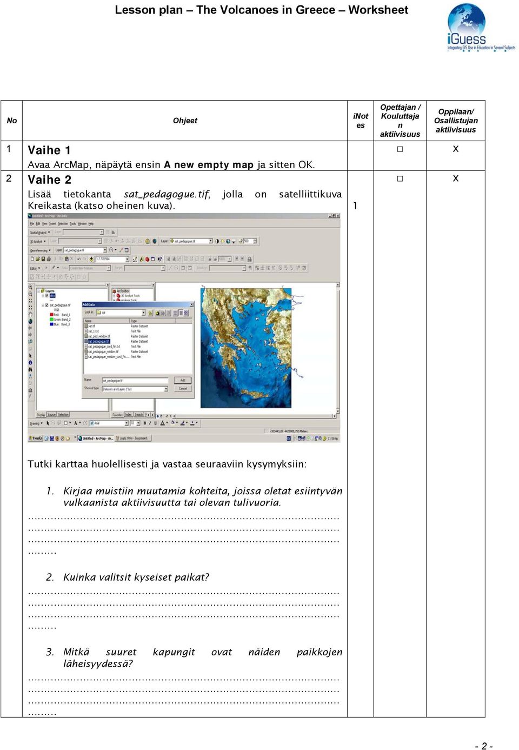
Task: Open the View menu
Action: tap(45, 223)
